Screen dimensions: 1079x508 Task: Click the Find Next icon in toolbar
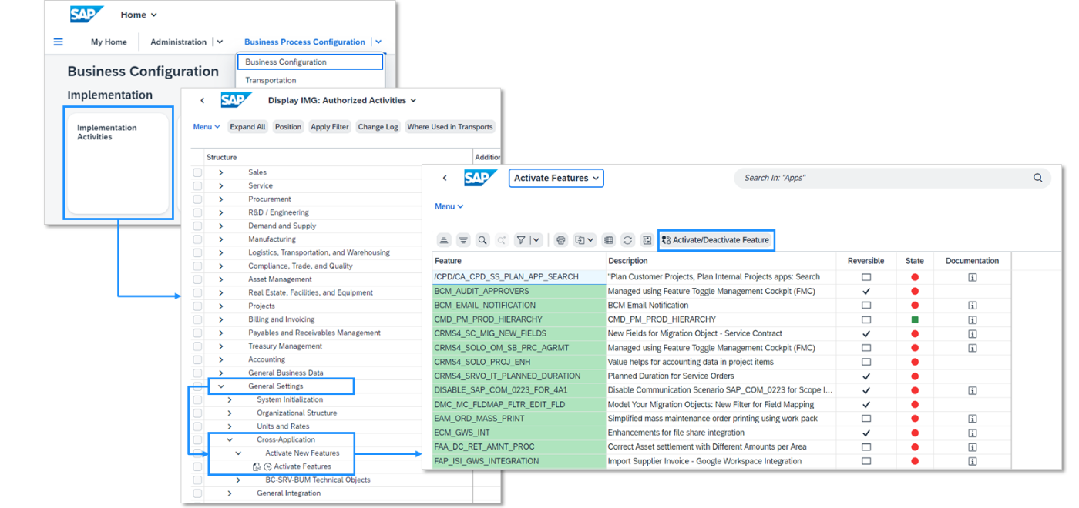(x=502, y=240)
